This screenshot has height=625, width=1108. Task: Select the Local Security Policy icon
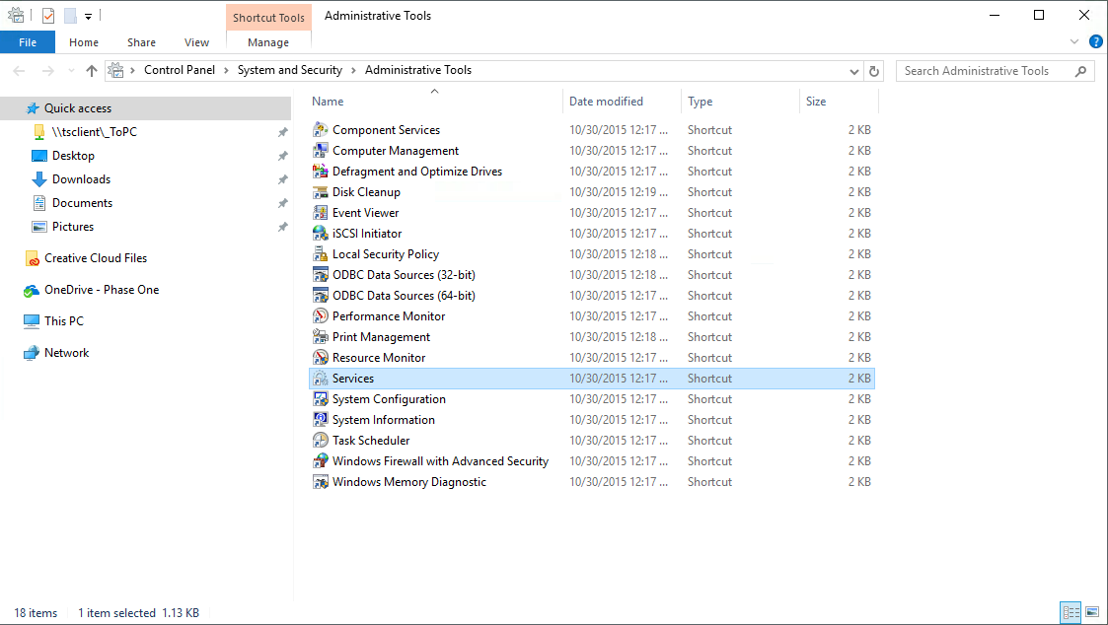[320, 254]
